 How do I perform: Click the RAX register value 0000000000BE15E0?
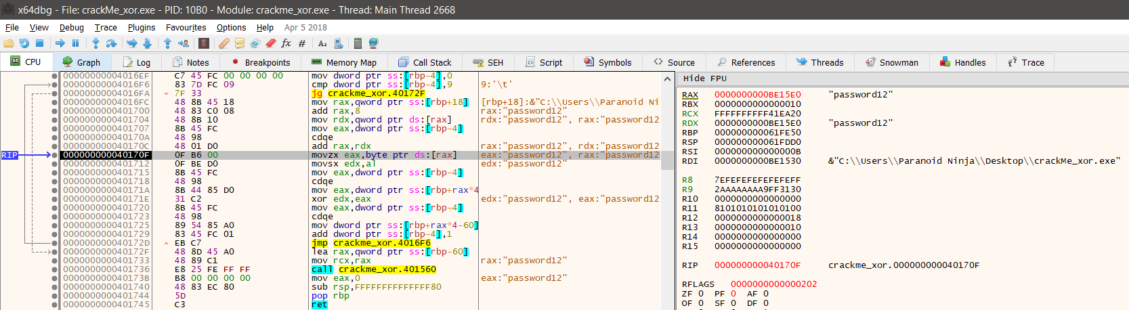point(757,95)
